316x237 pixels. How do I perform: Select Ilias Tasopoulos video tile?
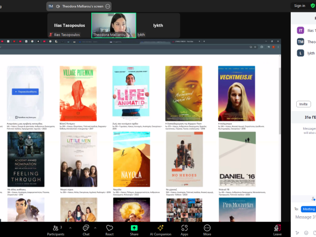click(x=69, y=25)
